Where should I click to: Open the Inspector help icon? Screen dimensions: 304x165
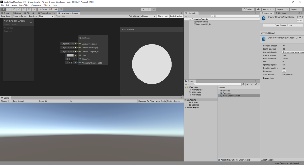point(298,17)
